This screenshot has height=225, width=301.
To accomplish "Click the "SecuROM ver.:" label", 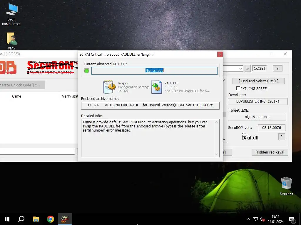I will (240, 128).
